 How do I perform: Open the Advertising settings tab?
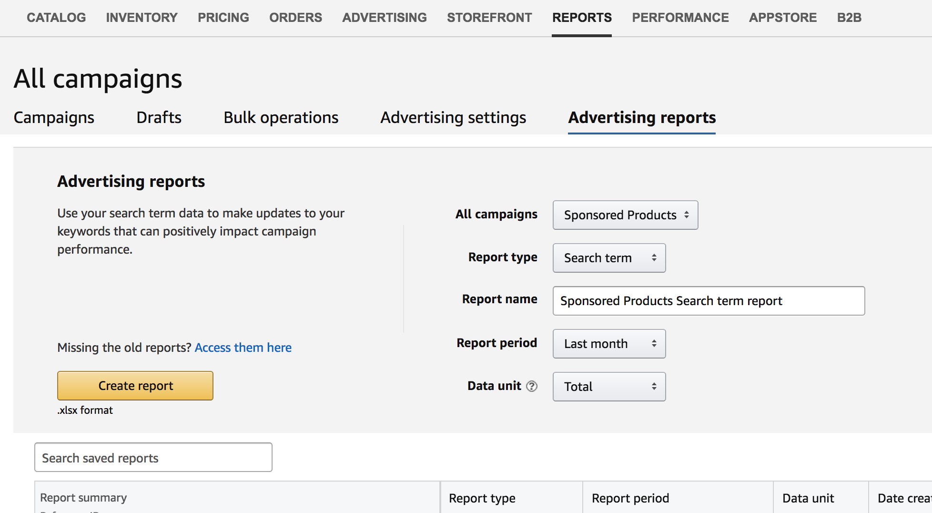click(x=453, y=117)
